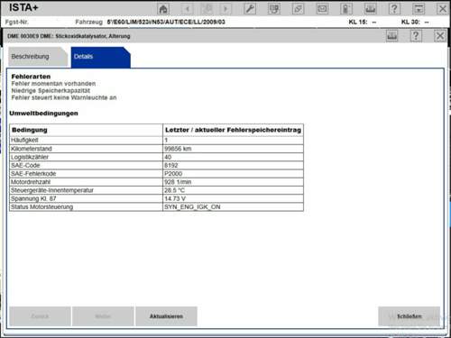Open the wrench settings icon in toolbar
451x338 pixels.
250,9
